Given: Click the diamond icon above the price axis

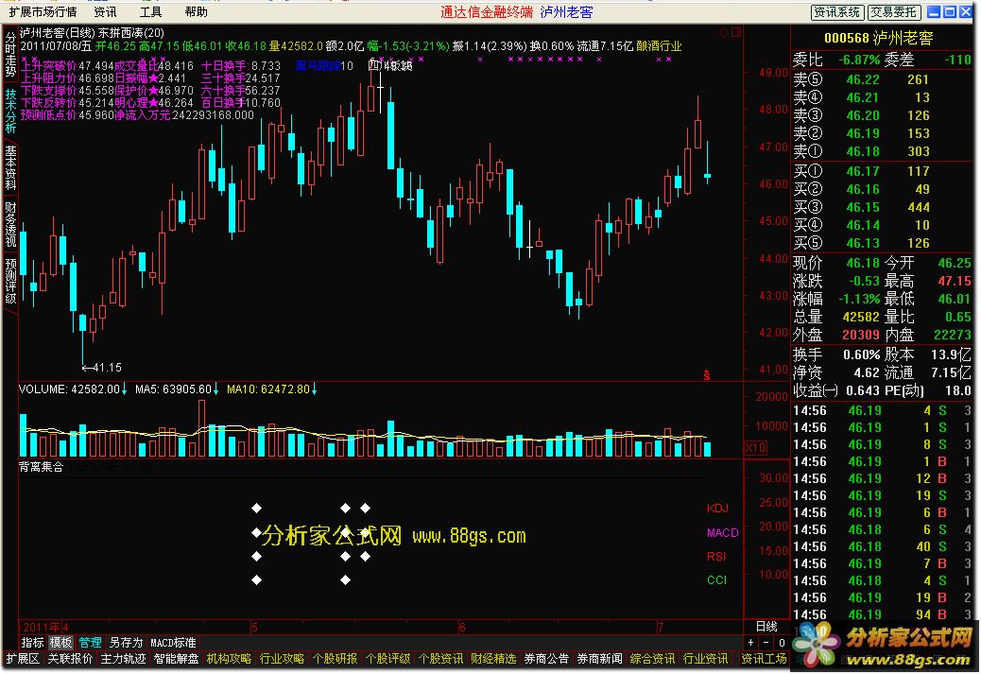Looking at the screenshot, I should point(723,32).
